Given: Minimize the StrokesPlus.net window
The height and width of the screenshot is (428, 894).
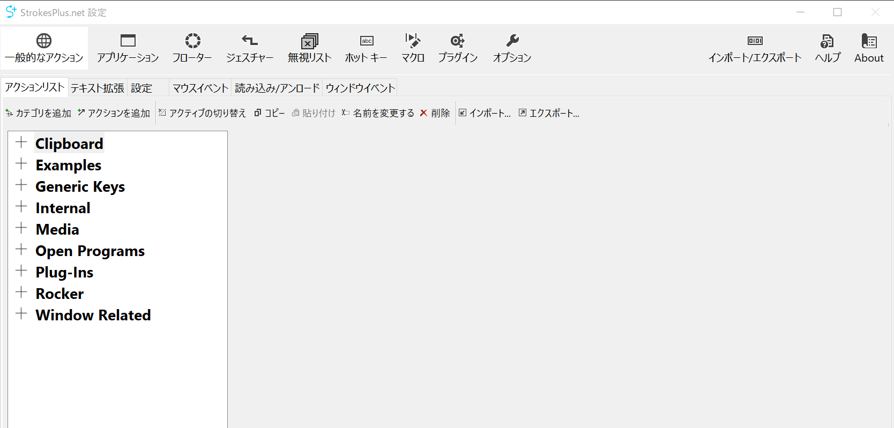Looking at the screenshot, I should (x=800, y=12).
